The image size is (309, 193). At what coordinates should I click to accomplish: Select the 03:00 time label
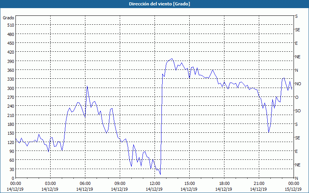click(x=51, y=184)
